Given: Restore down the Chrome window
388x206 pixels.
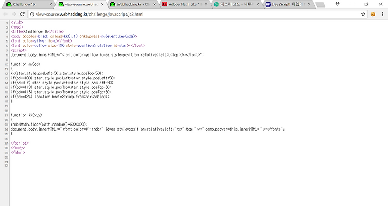Looking at the screenshot, I should (x=366, y=4).
